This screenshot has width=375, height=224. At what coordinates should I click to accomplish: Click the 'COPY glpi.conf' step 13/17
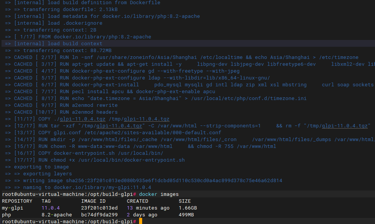[113, 133]
